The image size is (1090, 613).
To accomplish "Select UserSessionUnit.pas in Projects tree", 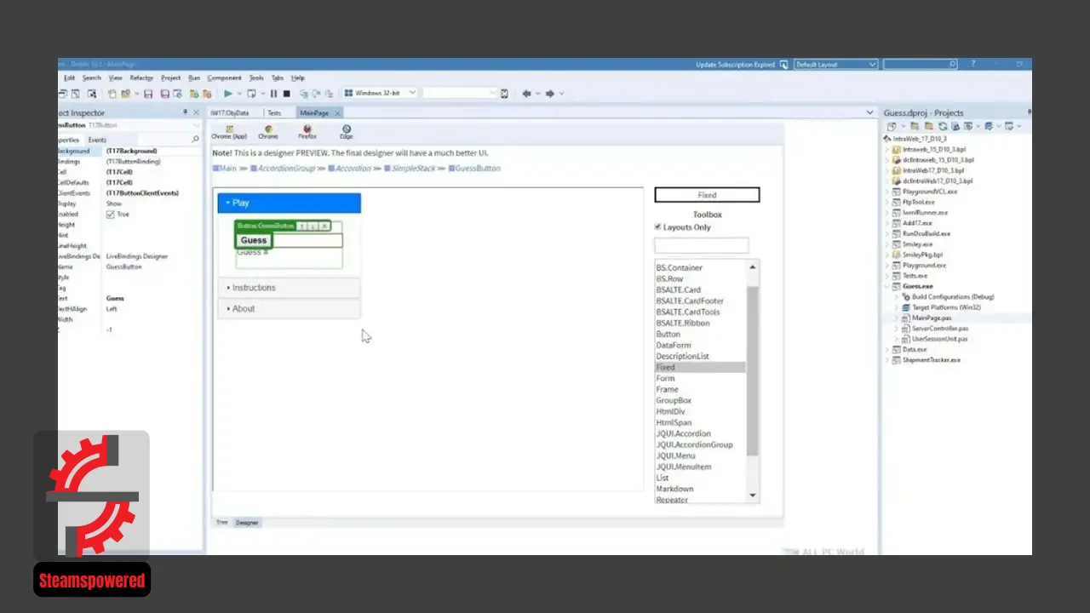I will tap(939, 339).
